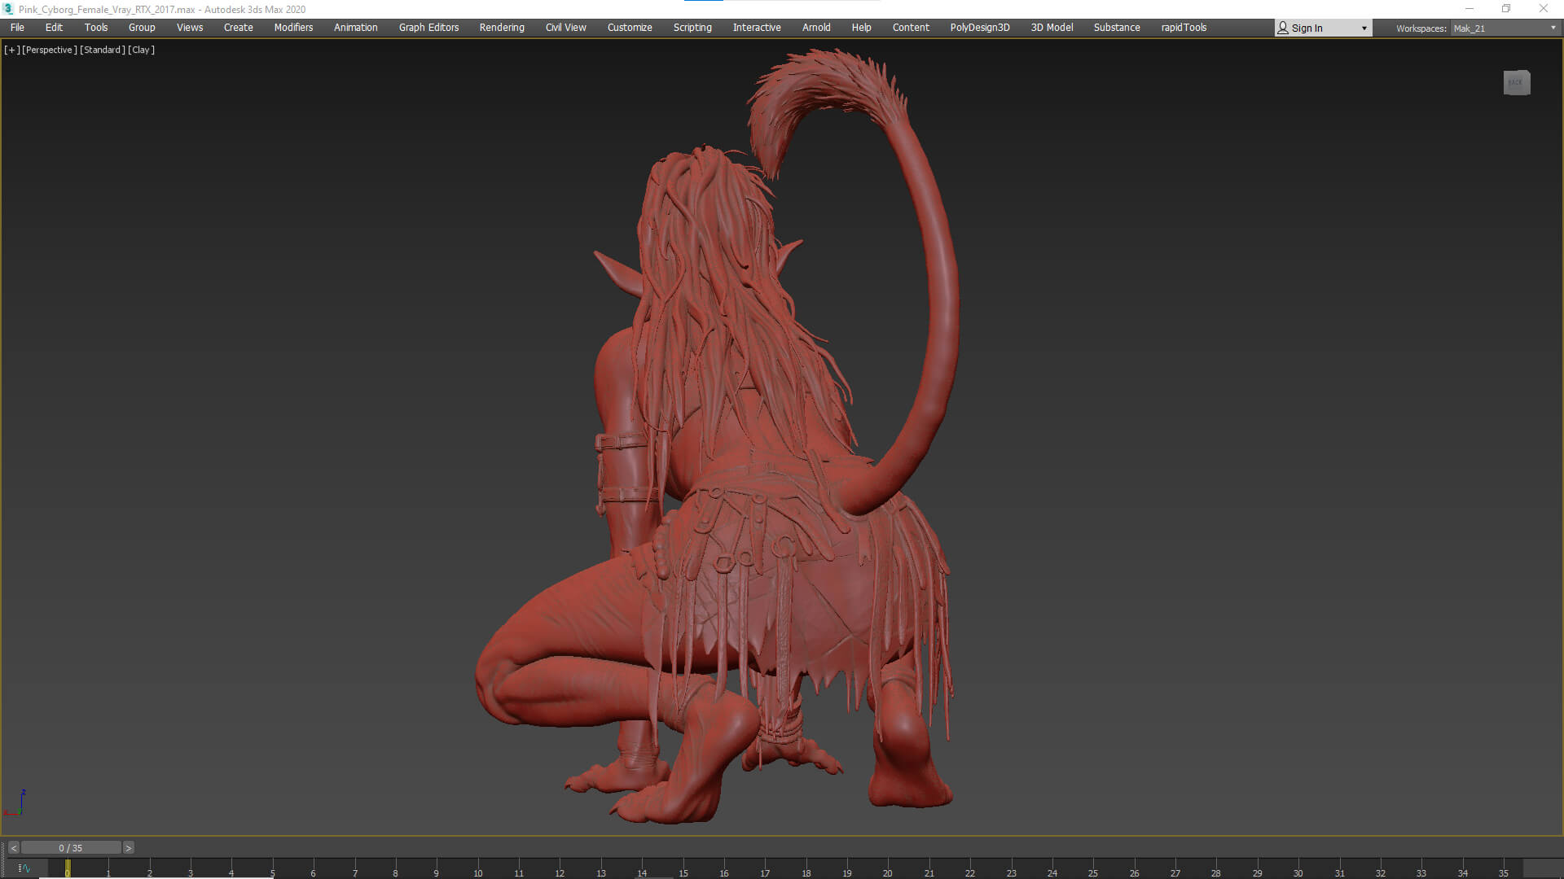The width and height of the screenshot is (1564, 879).
Task: Open the Perspective viewport label menu
Action: tap(50, 50)
